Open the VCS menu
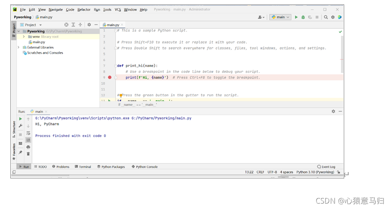The height and width of the screenshot is (208, 390). coord(118,10)
